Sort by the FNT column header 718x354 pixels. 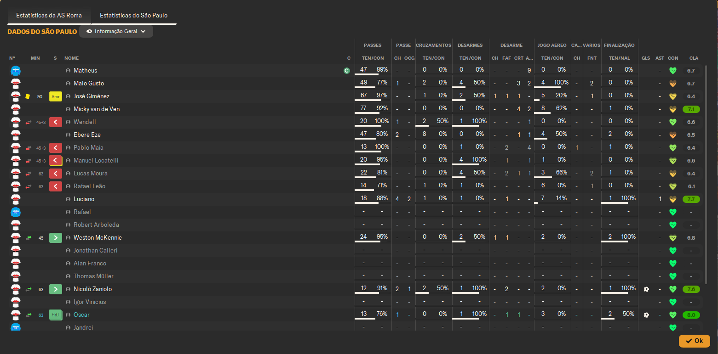[x=592, y=58]
